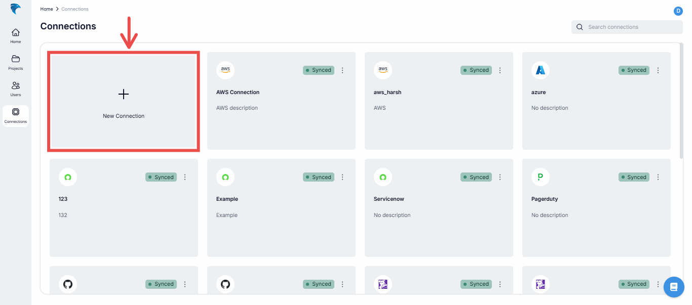Click the Connections breadcrumb item
The width and height of the screenshot is (692, 305).
75,9
